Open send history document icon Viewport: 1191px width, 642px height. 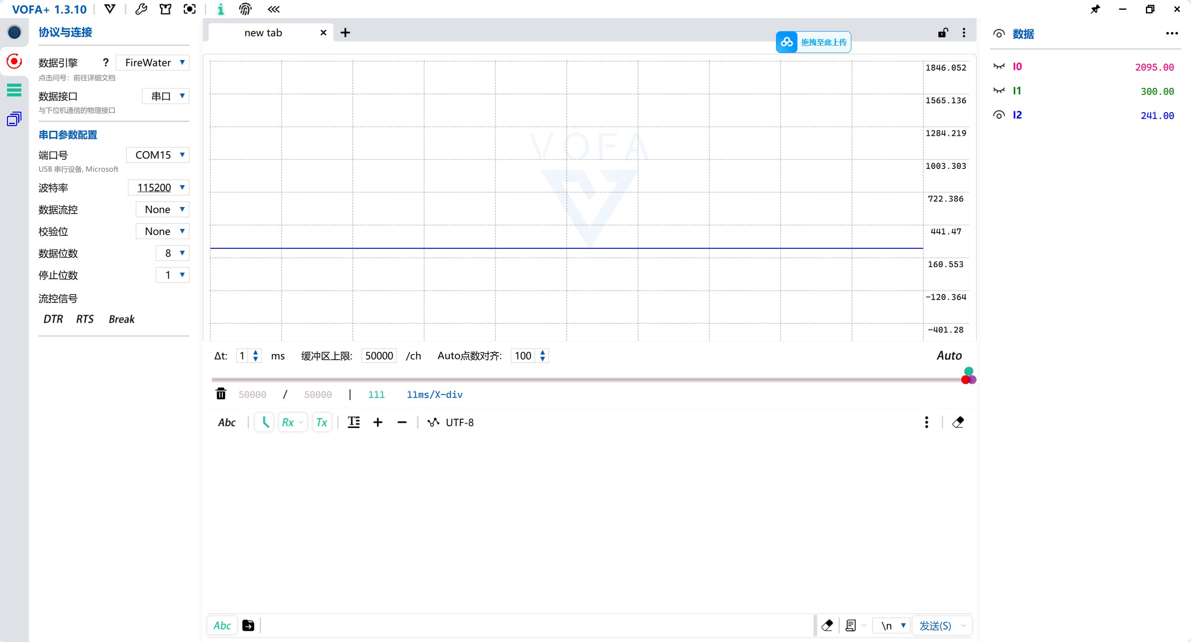[851, 626]
